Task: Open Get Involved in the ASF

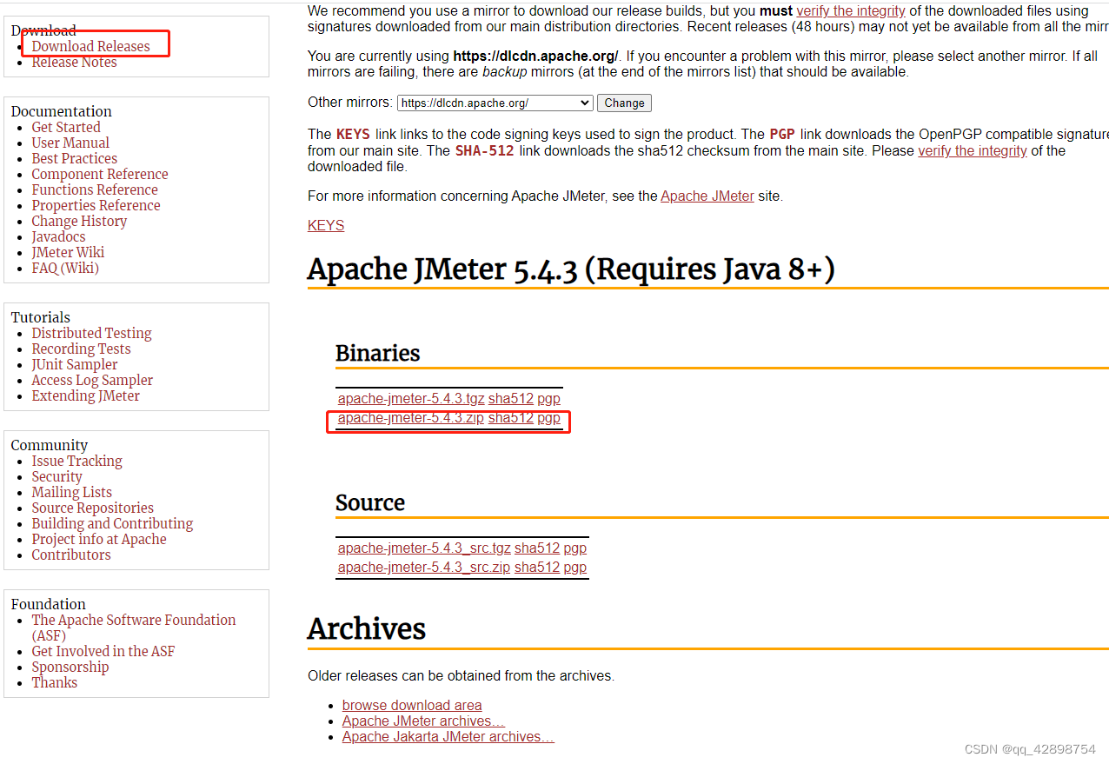Action: click(103, 651)
